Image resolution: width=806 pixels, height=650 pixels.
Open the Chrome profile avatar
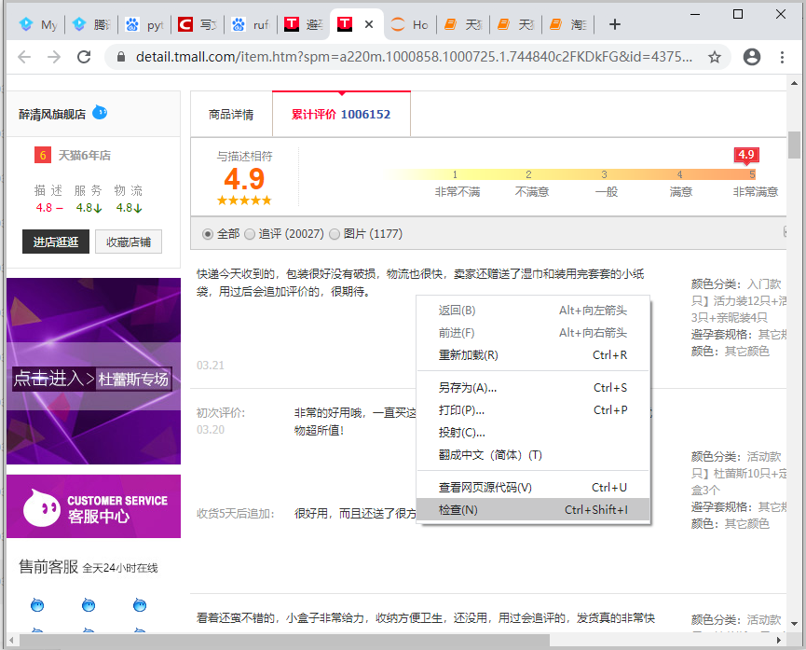(x=752, y=57)
